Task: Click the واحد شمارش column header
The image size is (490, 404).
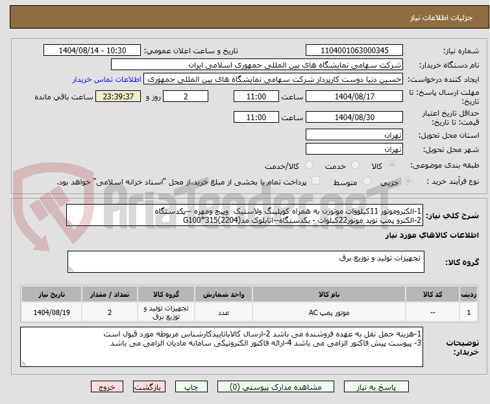Action: click(x=223, y=294)
